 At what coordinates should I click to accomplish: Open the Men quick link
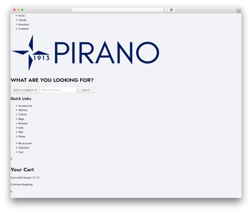click(x=21, y=132)
